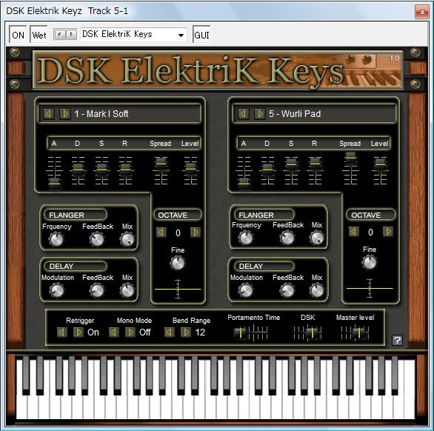Image resolution: width=434 pixels, height=431 pixels.
Task: Click the right Delay FeedBack knob
Action: coord(287,290)
